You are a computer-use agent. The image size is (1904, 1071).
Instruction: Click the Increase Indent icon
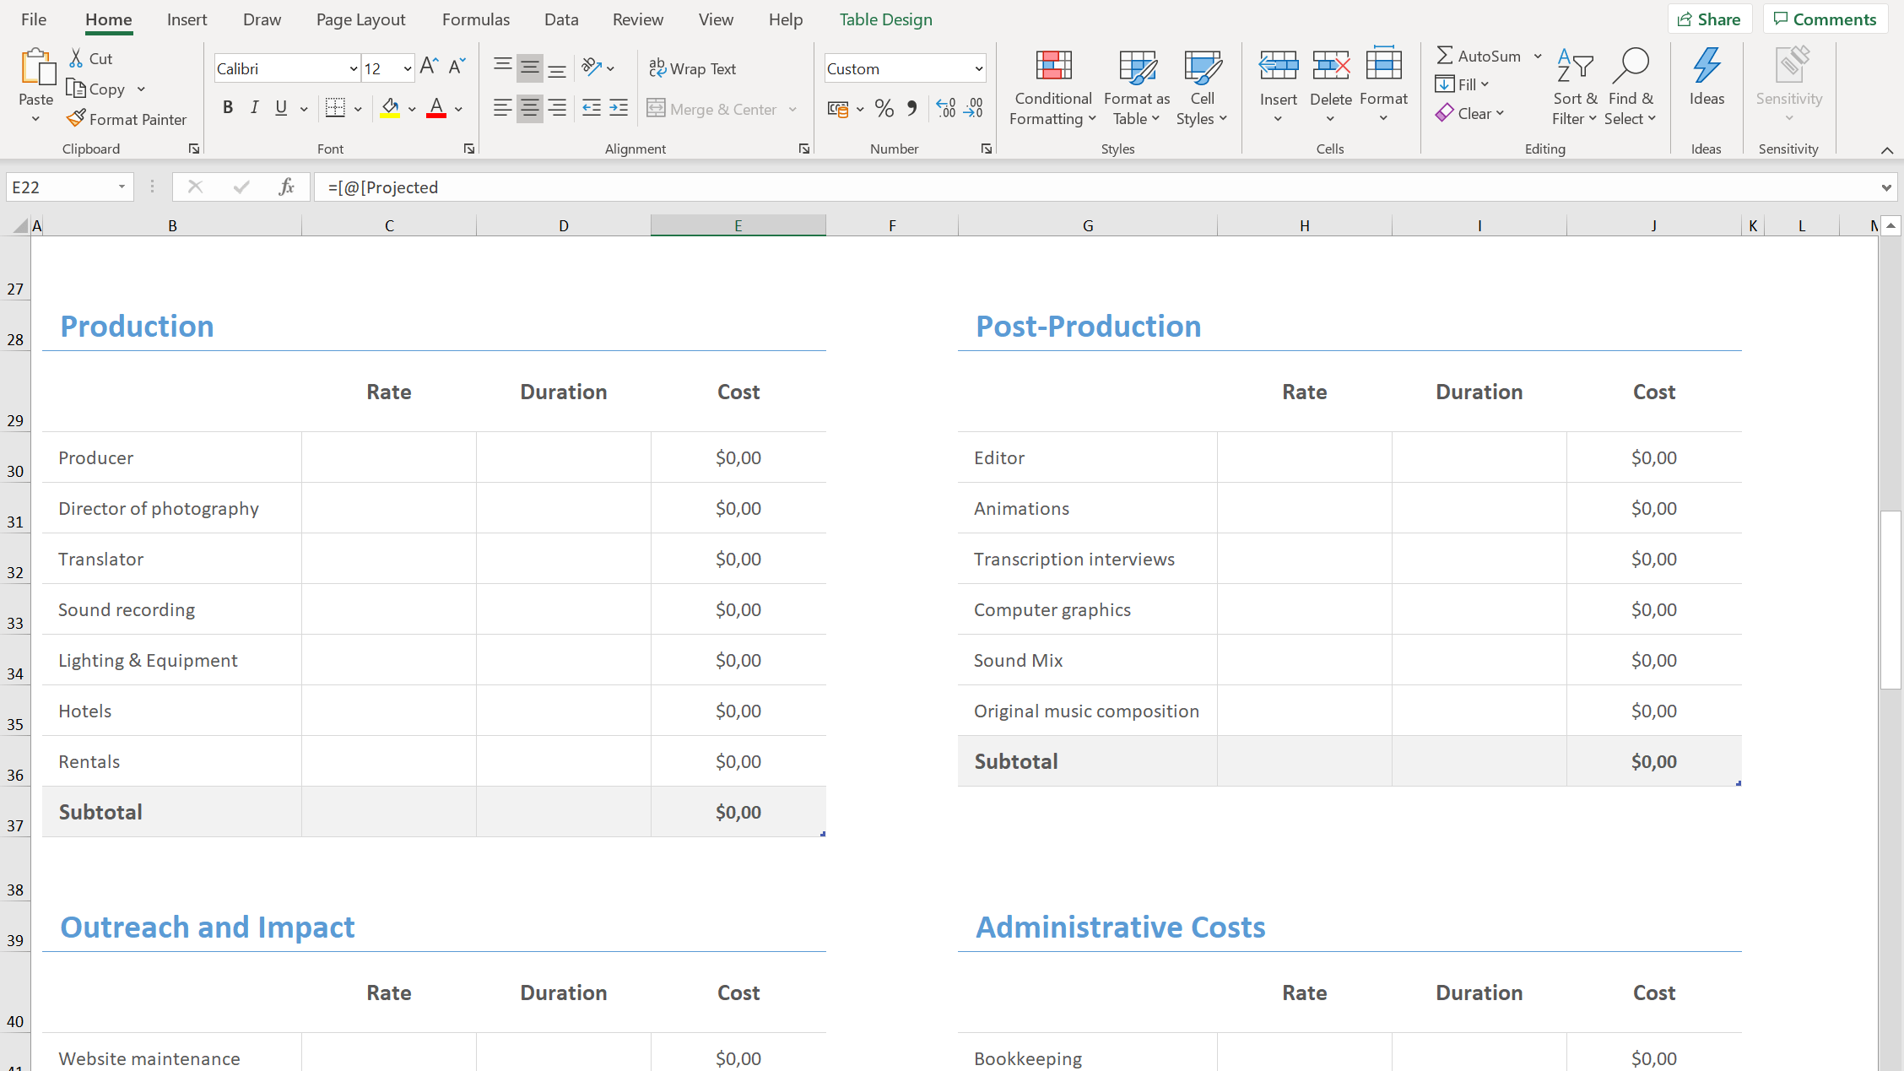[x=619, y=108]
